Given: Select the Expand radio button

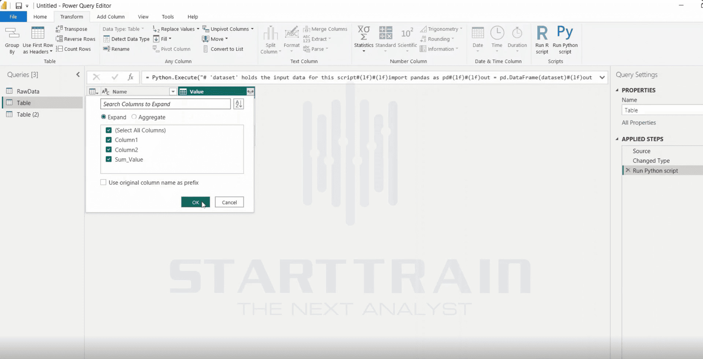Looking at the screenshot, I should tap(103, 117).
